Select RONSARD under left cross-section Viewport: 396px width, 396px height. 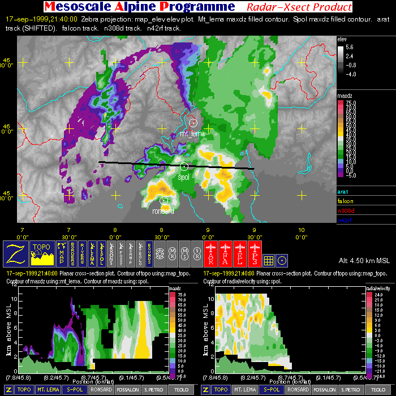101,390
